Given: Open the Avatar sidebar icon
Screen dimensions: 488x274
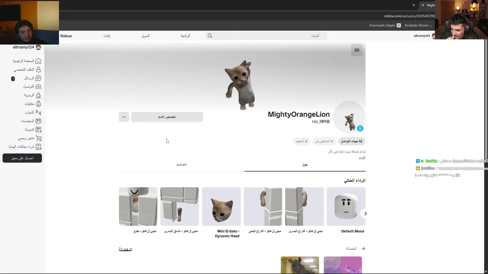Looking at the screenshot, I should click(38, 95).
